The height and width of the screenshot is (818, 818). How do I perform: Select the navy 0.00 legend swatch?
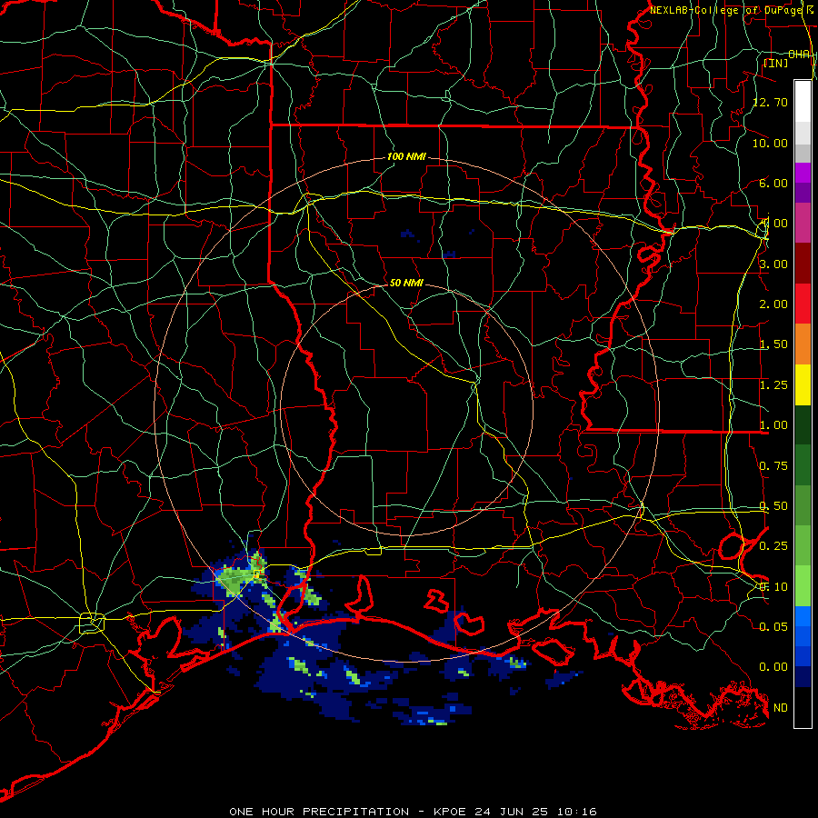(803, 676)
